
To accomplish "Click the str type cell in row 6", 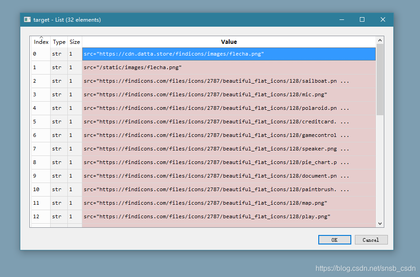I will click(59, 135).
